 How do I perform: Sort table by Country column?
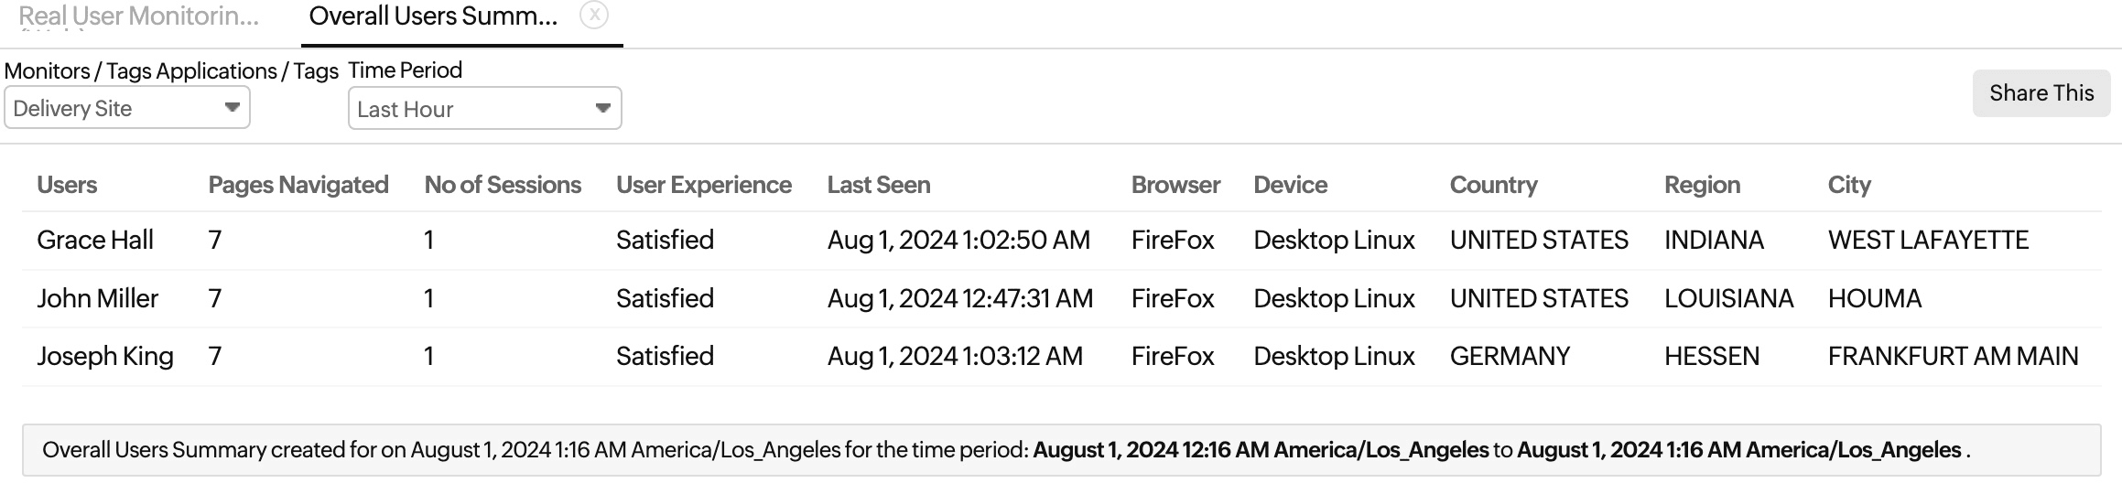[1493, 185]
